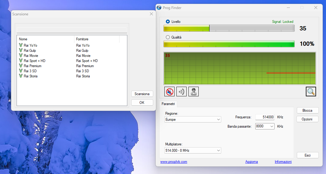
Task: Click the Nome column header
Action: coord(45,39)
